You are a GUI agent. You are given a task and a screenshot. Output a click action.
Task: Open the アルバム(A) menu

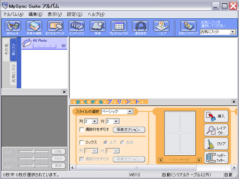(x=13, y=14)
